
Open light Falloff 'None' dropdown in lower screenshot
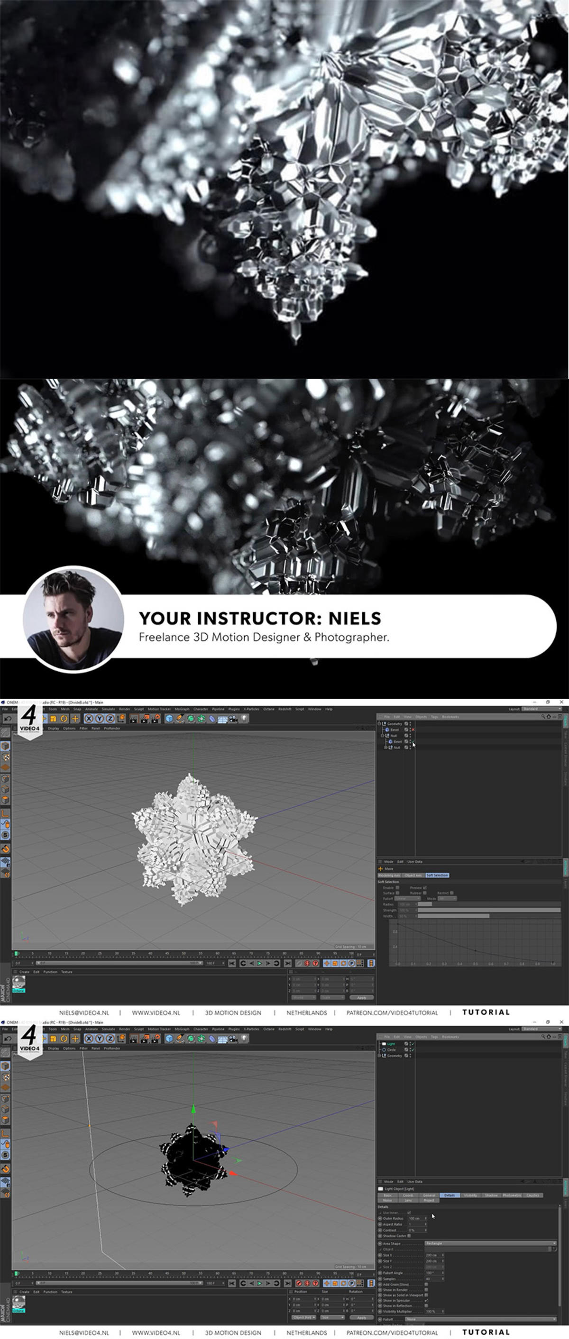point(481,1319)
